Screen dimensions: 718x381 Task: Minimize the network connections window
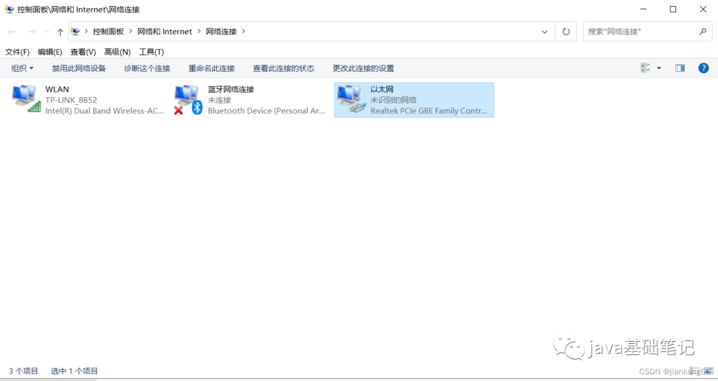point(644,9)
